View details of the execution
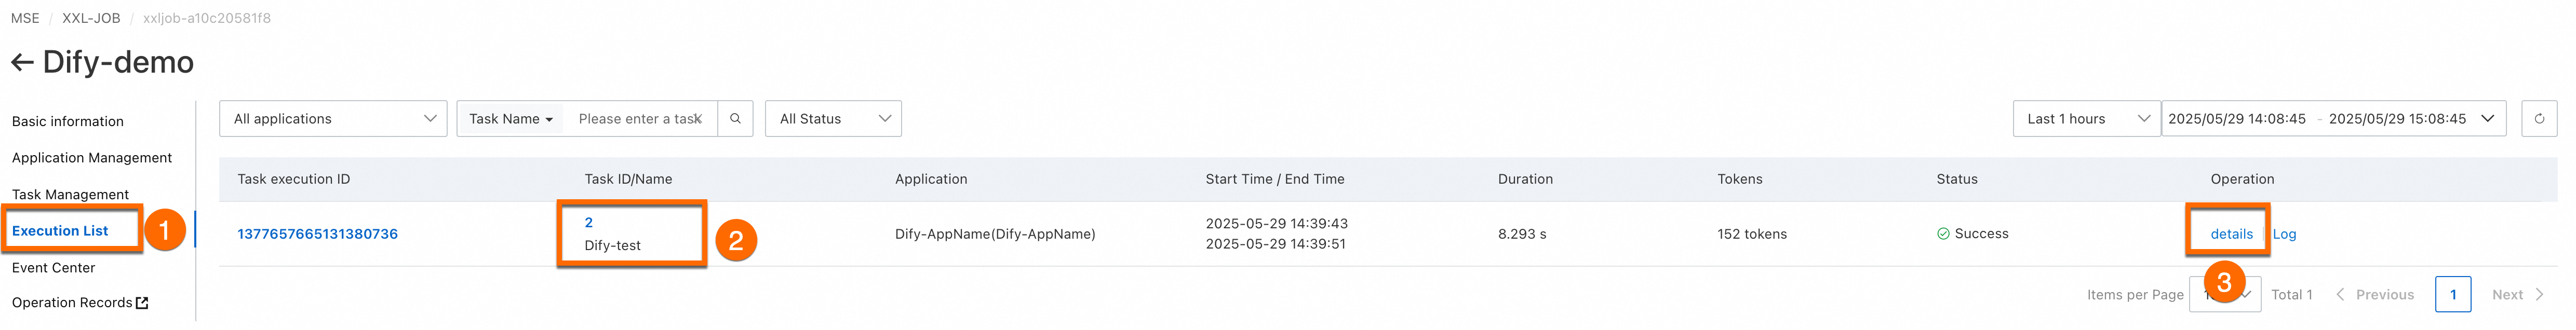Screen dimensions: 2576x330 click(x=2231, y=234)
